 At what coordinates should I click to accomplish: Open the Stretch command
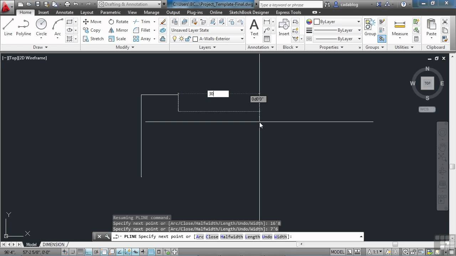[93, 38]
